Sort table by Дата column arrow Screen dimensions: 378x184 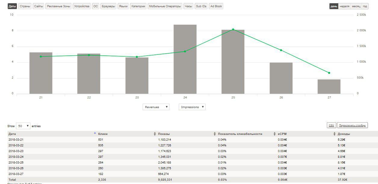(95, 133)
